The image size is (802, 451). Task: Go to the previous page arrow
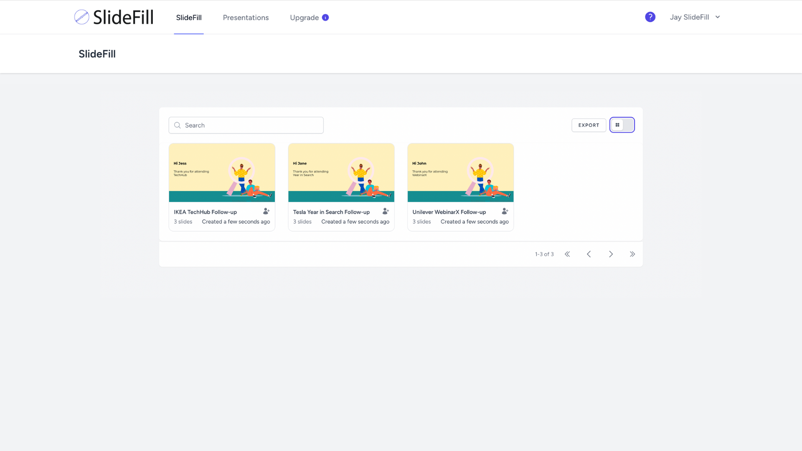click(589, 254)
